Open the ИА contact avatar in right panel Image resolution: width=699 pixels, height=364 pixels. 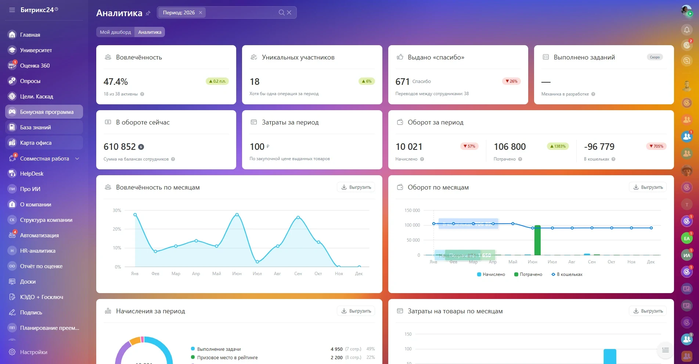(687, 255)
